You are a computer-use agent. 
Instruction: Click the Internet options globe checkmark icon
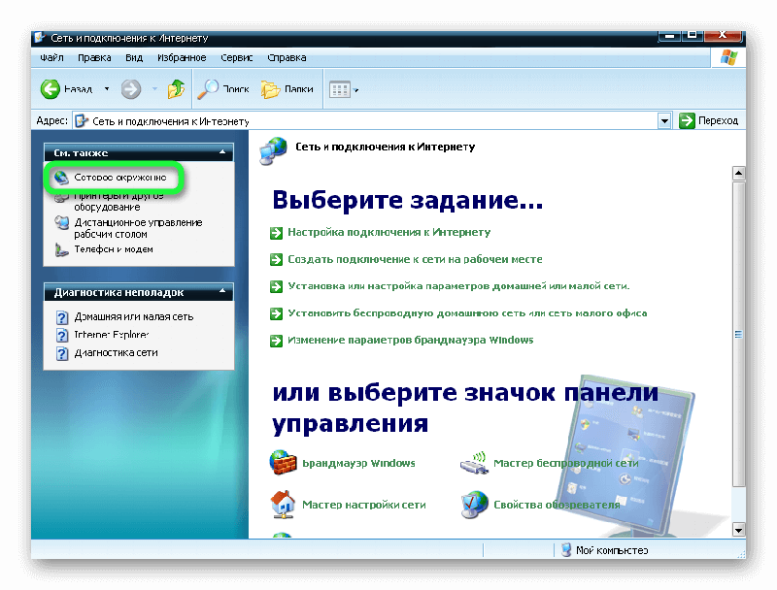tap(474, 505)
